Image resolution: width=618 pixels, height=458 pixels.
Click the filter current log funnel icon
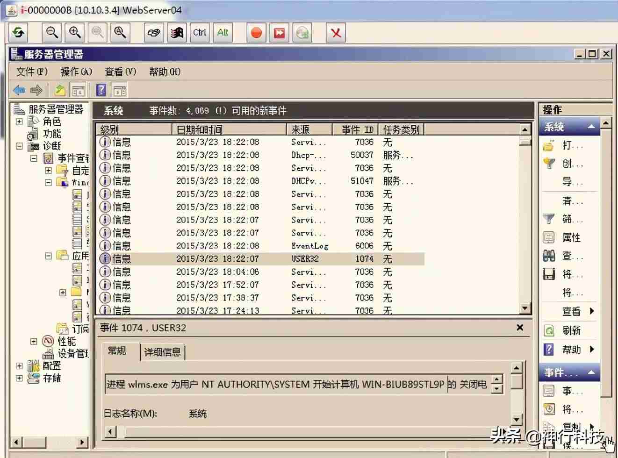[549, 219]
